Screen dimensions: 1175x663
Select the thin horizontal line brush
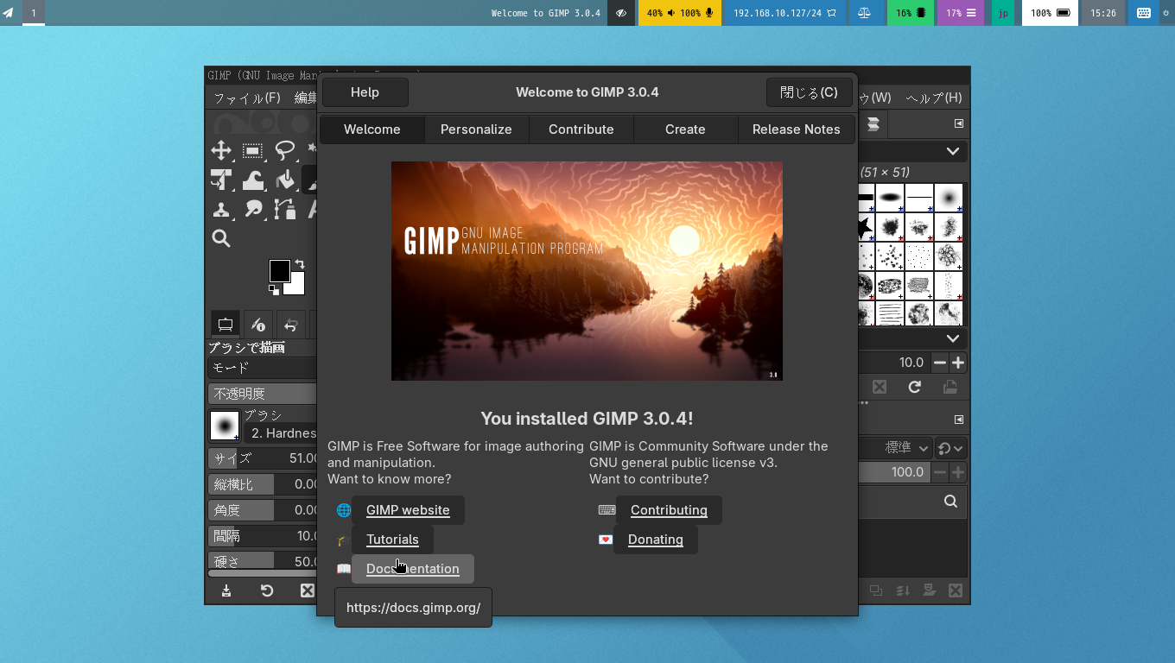pyautogui.click(x=919, y=198)
